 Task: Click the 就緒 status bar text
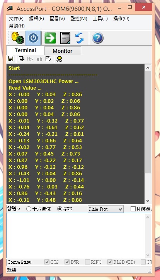pyautogui.click(x=12, y=270)
